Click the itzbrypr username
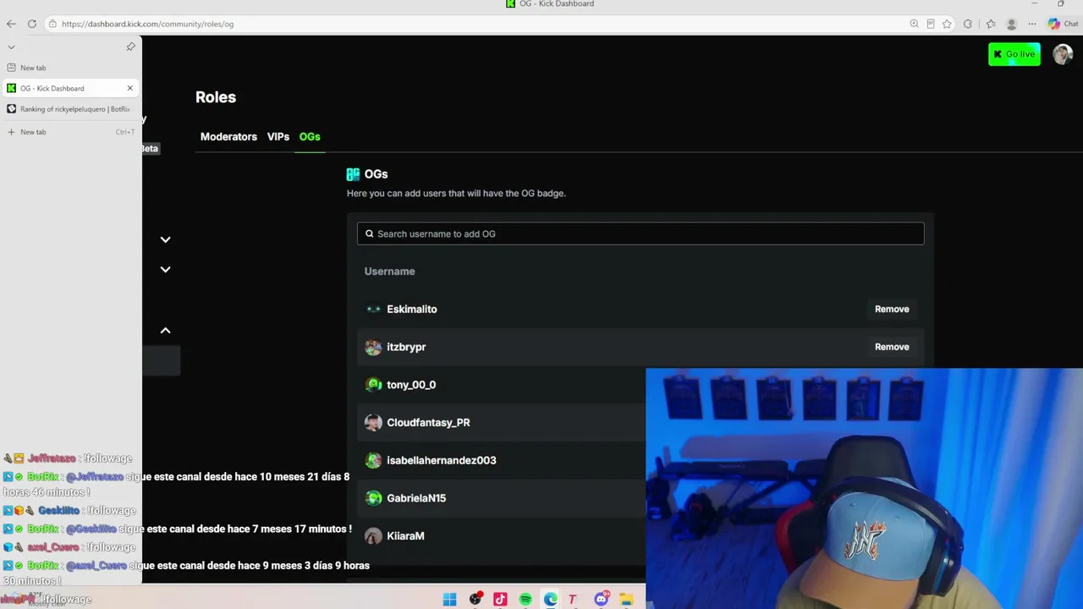This screenshot has width=1083, height=609. (x=406, y=347)
